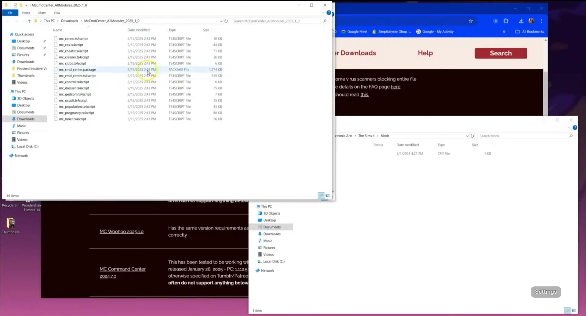Sort files by Size column header
The image size is (586, 316).
206,30
